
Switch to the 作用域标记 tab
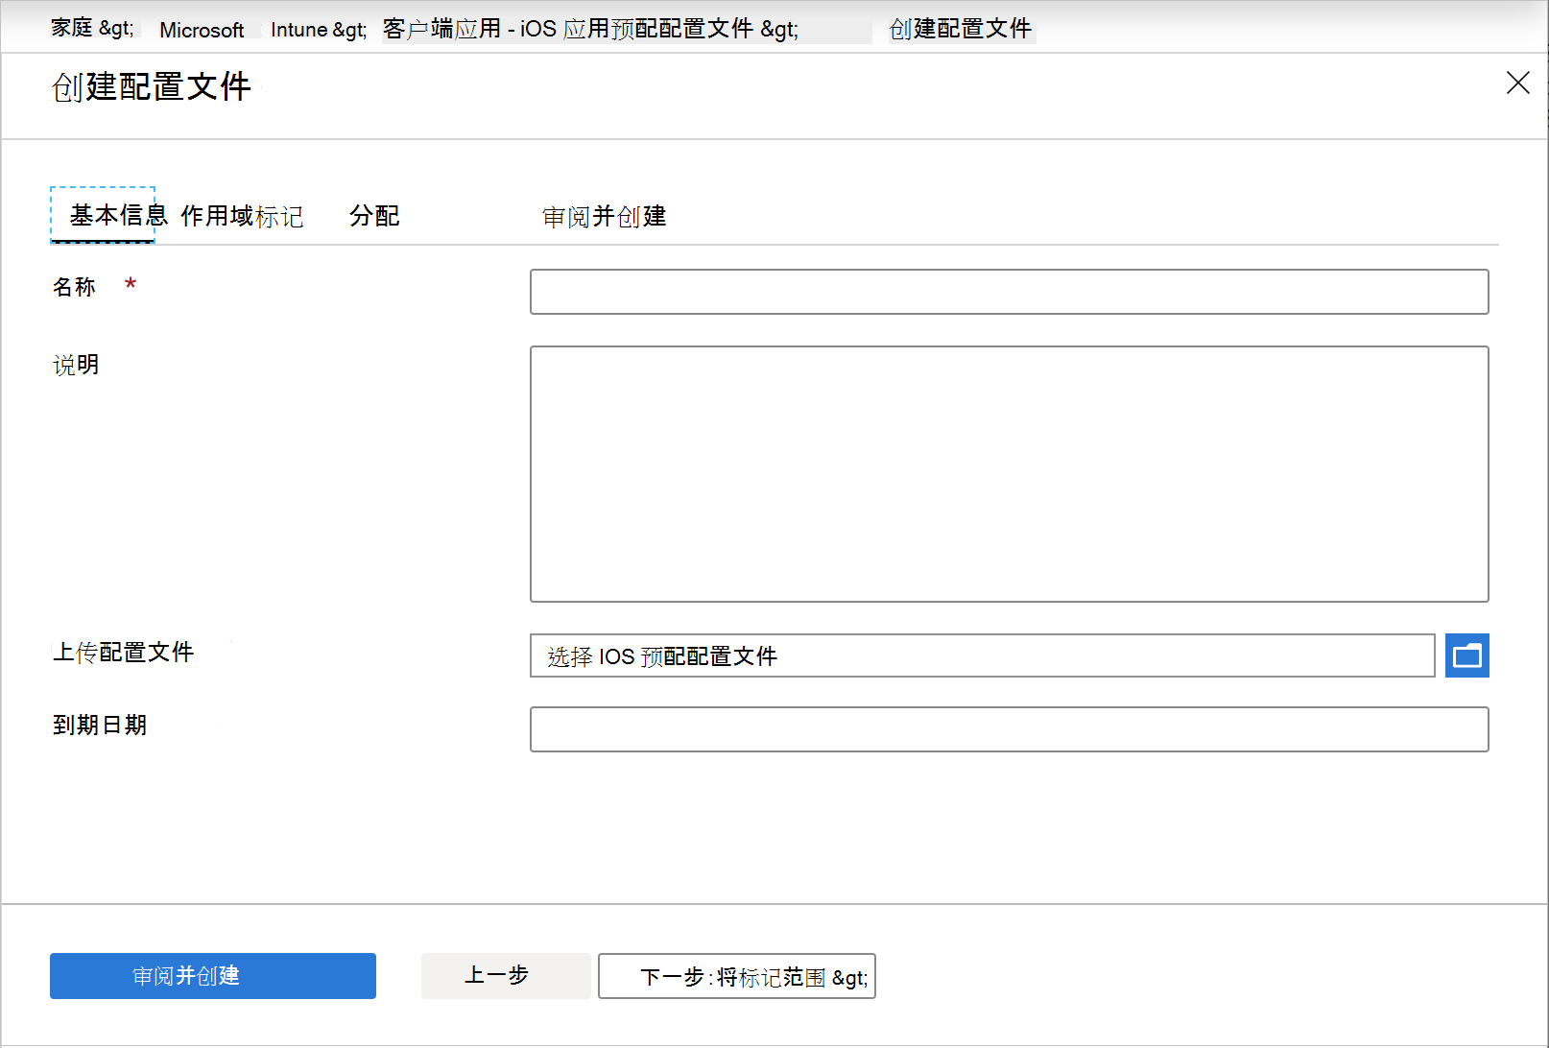pos(242,216)
